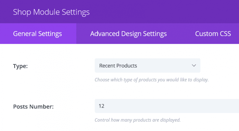Open the Recent Products combo box

coord(147,66)
